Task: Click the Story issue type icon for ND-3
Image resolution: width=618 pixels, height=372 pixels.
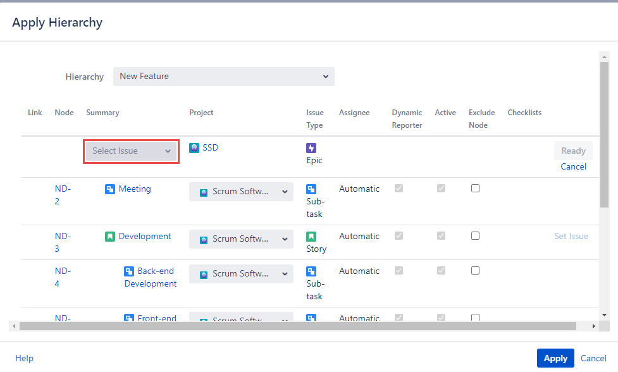Action: point(311,237)
